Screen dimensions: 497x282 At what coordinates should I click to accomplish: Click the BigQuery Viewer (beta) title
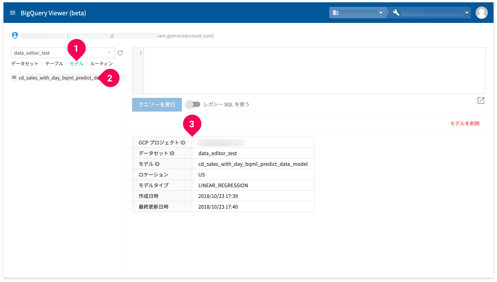pyautogui.click(x=53, y=13)
